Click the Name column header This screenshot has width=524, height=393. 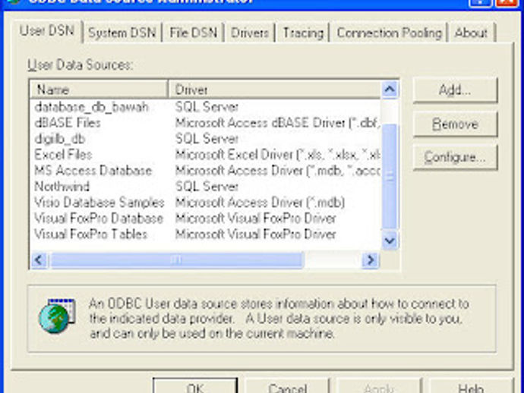[99, 90]
